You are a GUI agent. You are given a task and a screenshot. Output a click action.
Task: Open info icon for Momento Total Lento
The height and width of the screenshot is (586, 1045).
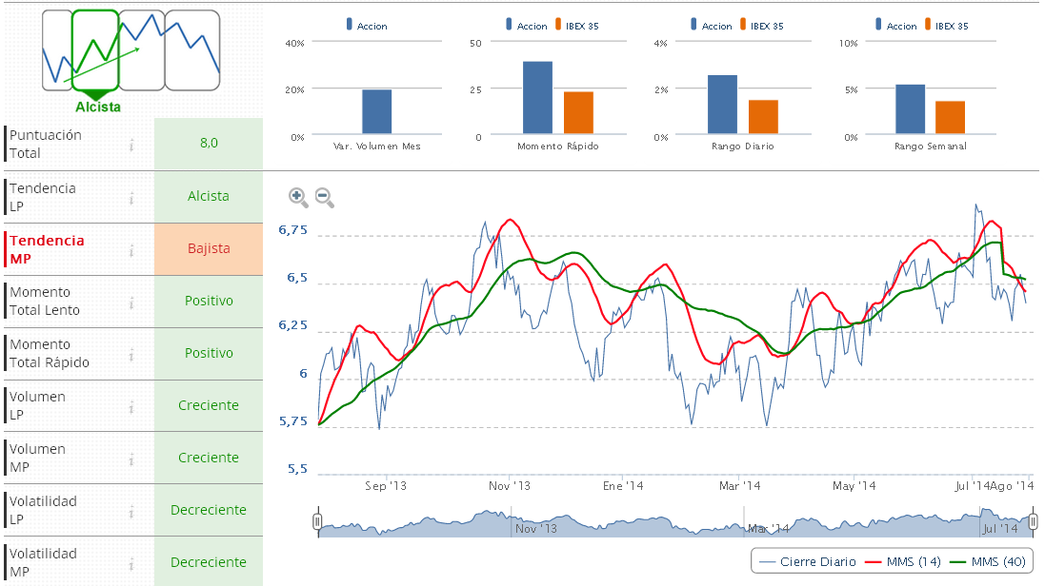131,302
